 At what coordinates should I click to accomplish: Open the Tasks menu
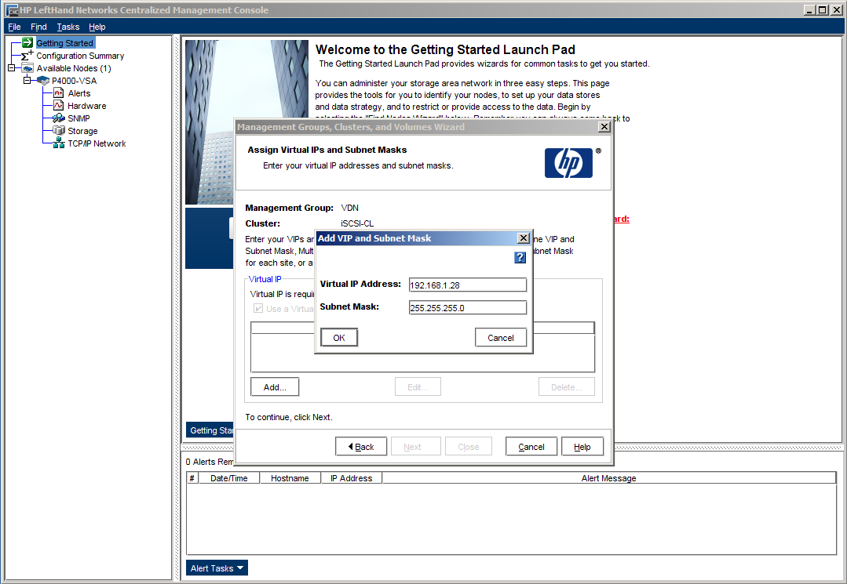click(68, 27)
